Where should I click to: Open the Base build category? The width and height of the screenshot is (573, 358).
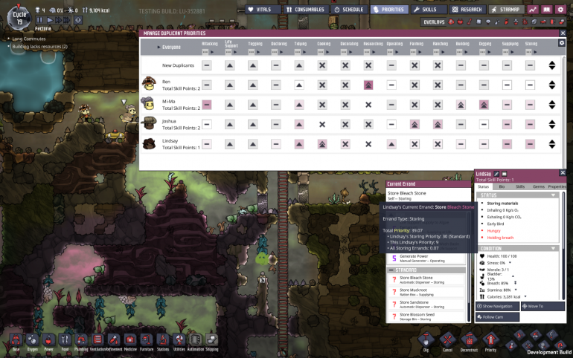coord(16,340)
